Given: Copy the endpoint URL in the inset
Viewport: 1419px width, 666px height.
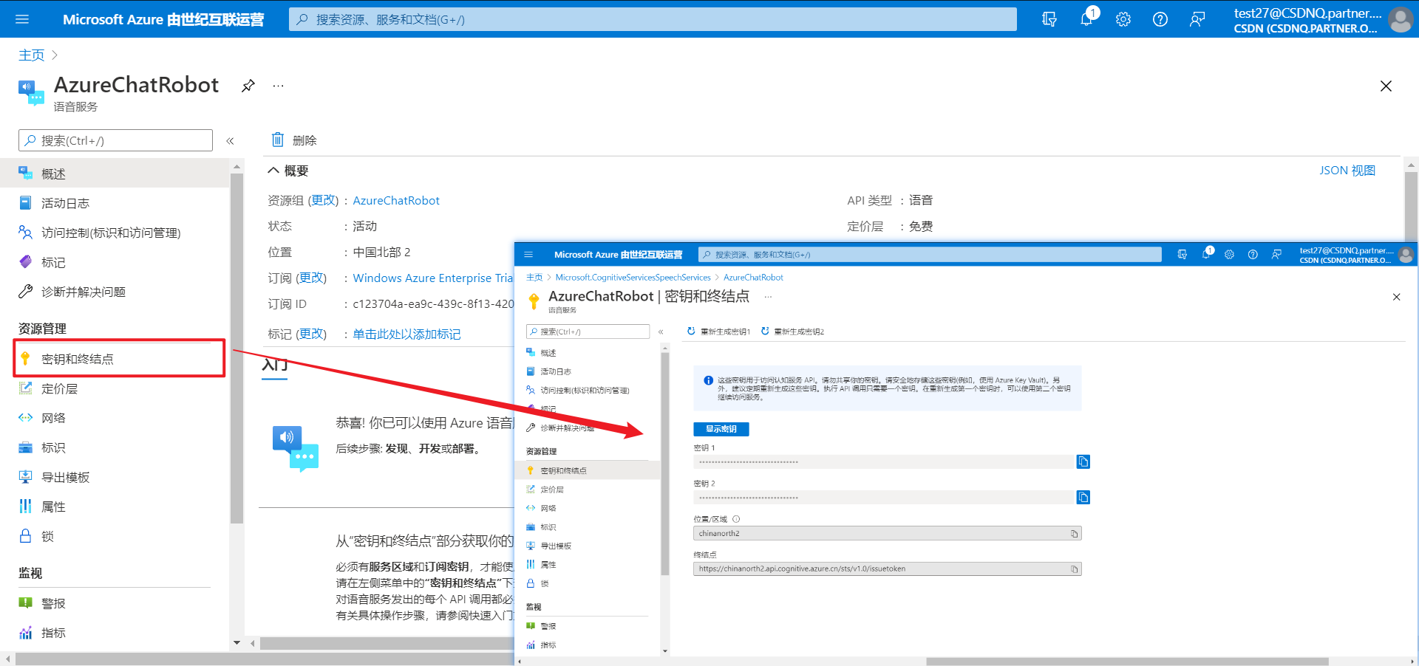Looking at the screenshot, I should tap(1075, 569).
